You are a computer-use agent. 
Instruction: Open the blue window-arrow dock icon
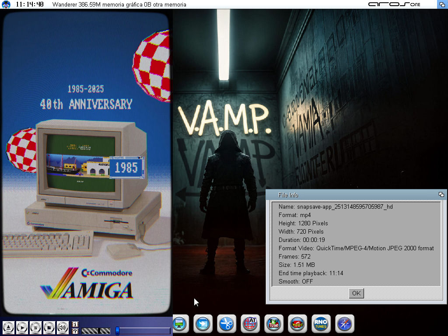[x=203, y=324]
